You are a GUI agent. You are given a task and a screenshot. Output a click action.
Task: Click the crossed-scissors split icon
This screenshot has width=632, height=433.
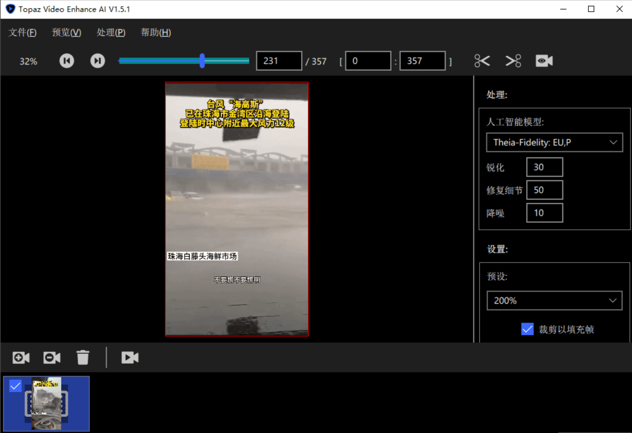point(513,61)
